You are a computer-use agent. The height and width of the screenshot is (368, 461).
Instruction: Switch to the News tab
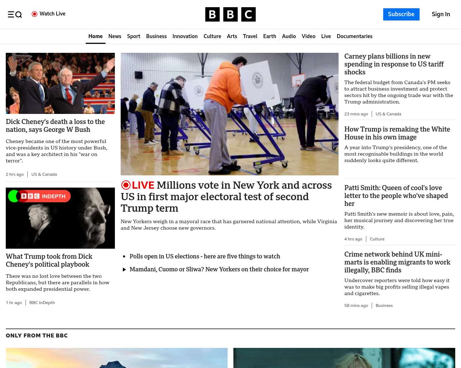coord(115,36)
